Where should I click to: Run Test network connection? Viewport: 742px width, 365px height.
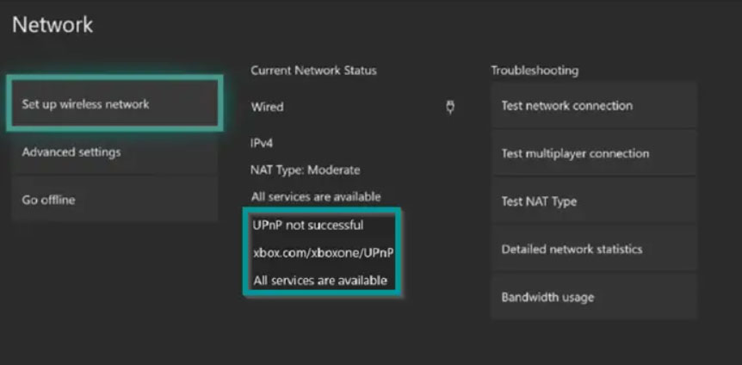pos(594,105)
